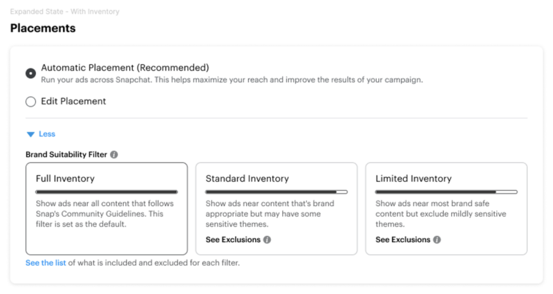Select the Edit Placement radio button
Viewport: 553px width, 294px height.
pyautogui.click(x=30, y=102)
